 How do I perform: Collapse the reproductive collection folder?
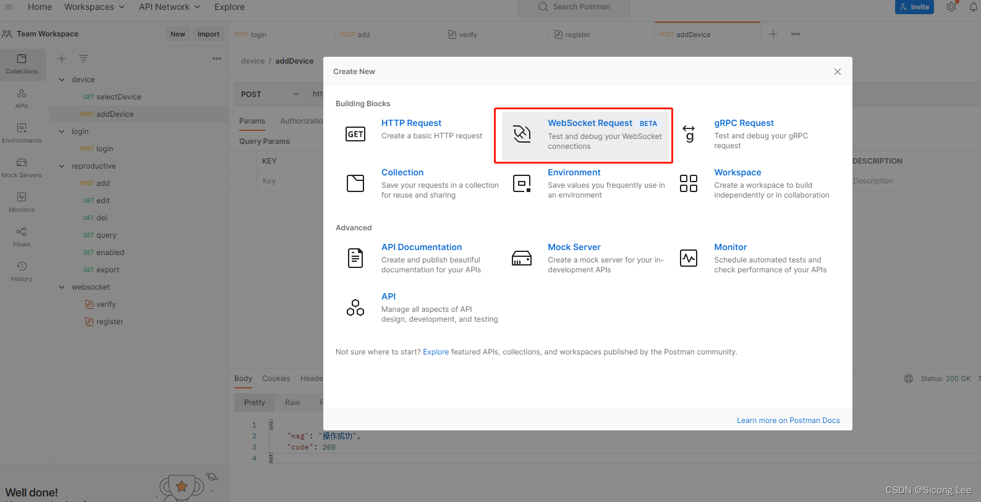[x=62, y=166]
